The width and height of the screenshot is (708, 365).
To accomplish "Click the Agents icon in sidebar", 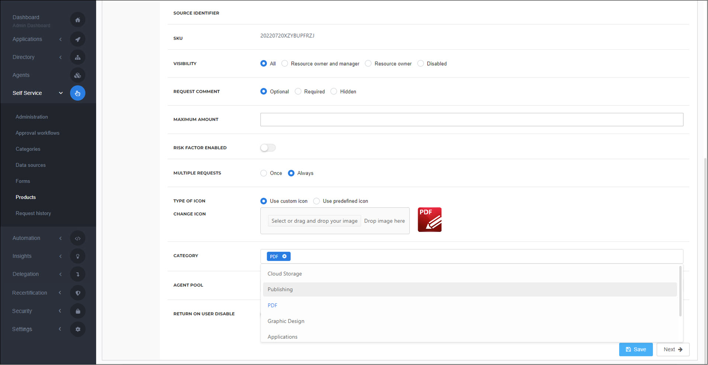I will (x=77, y=75).
